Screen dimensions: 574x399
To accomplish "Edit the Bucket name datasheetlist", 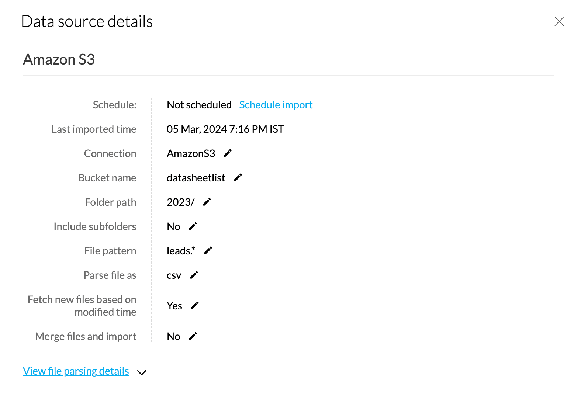I will 238,178.
